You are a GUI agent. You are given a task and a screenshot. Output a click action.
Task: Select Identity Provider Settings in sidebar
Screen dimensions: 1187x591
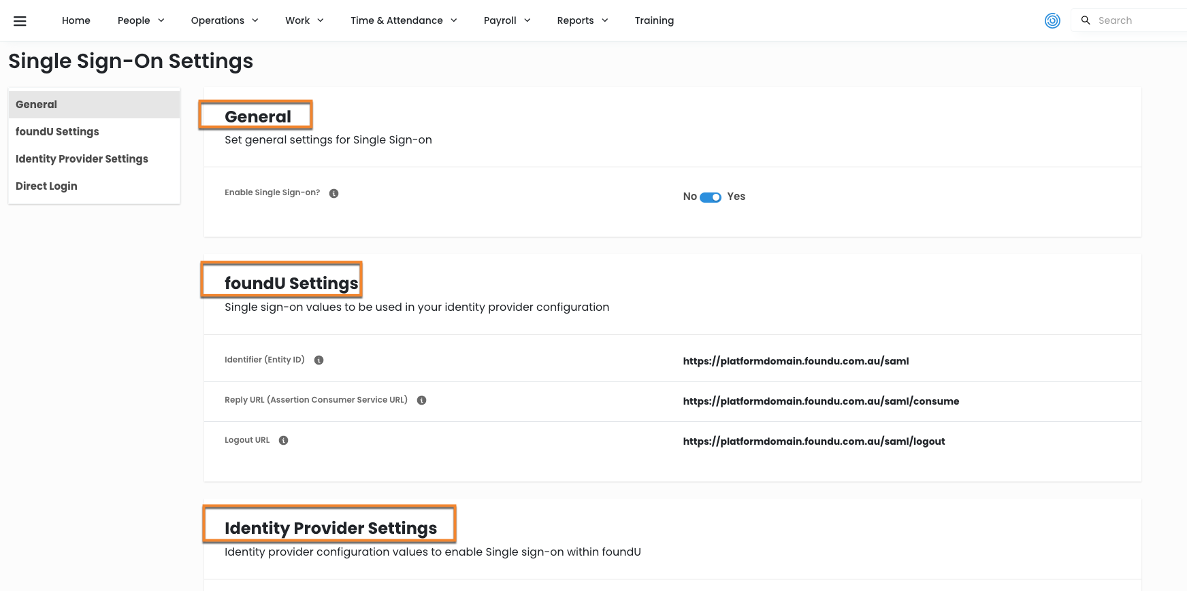(x=82, y=159)
